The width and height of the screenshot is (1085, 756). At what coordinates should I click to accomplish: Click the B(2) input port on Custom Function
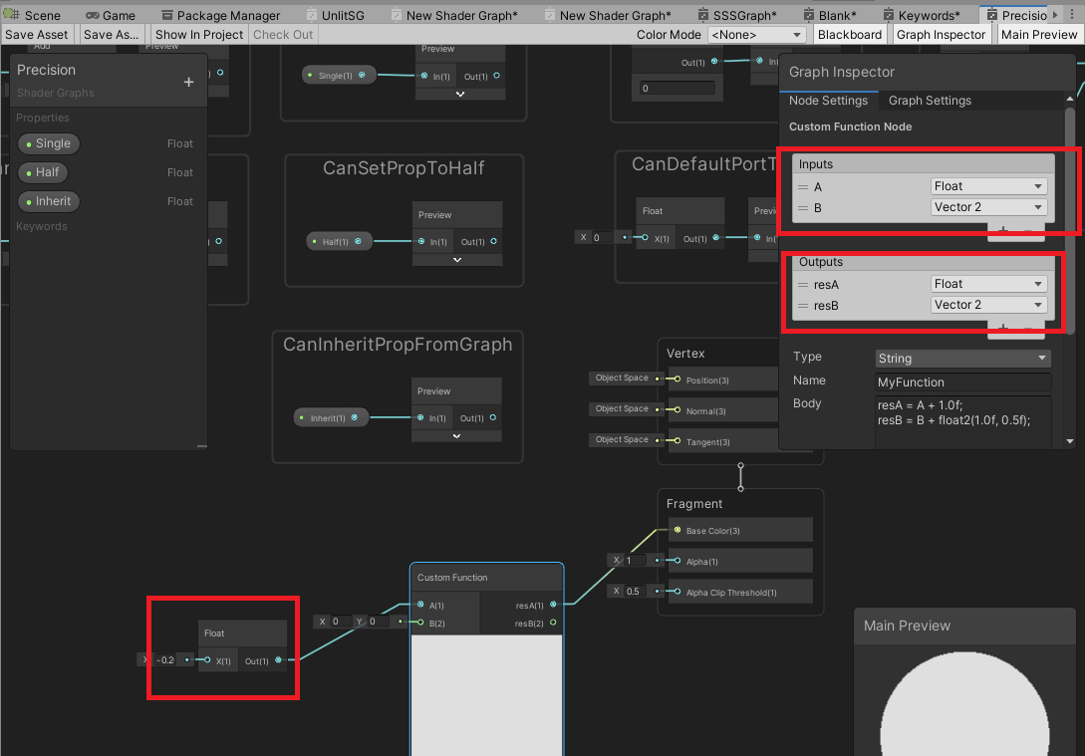(x=420, y=623)
